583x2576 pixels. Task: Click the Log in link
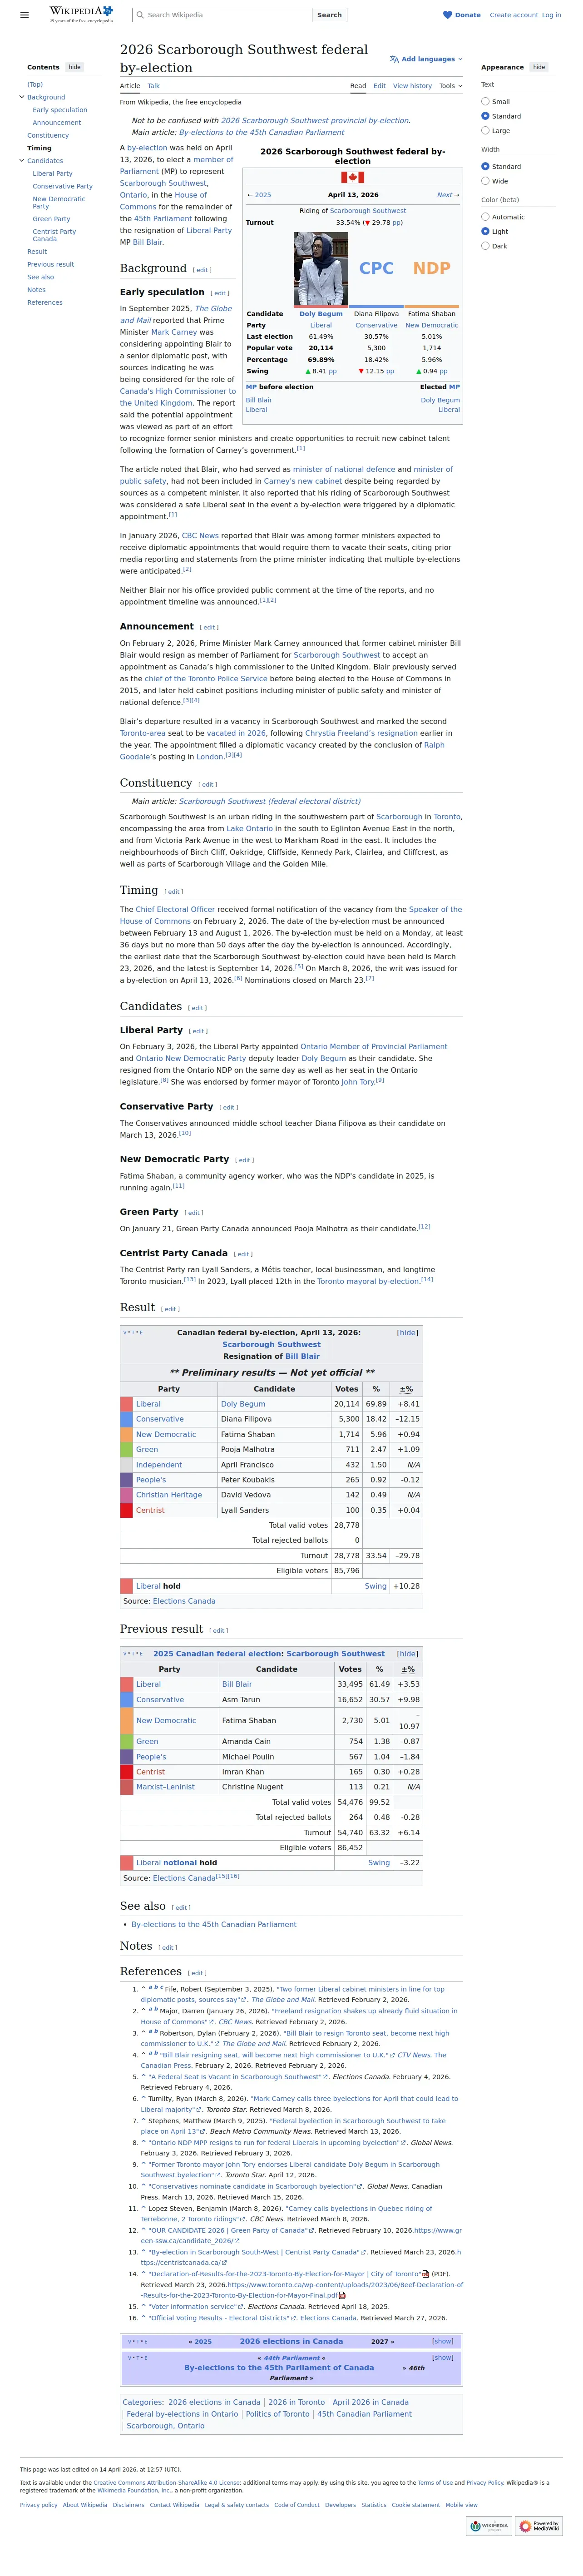coord(552,15)
